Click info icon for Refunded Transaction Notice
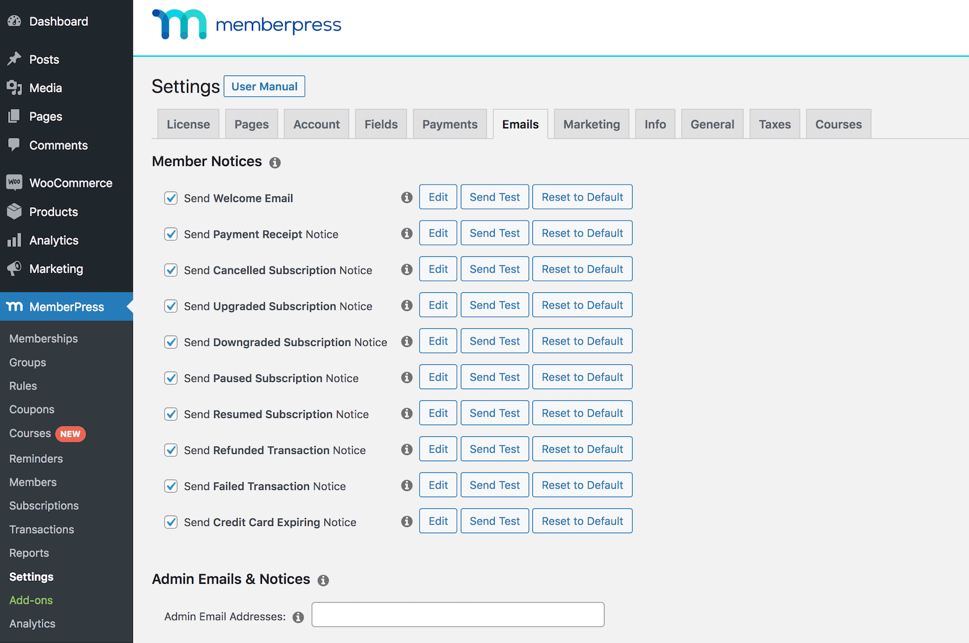Screen dimensions: 969x643 (407, 450)
